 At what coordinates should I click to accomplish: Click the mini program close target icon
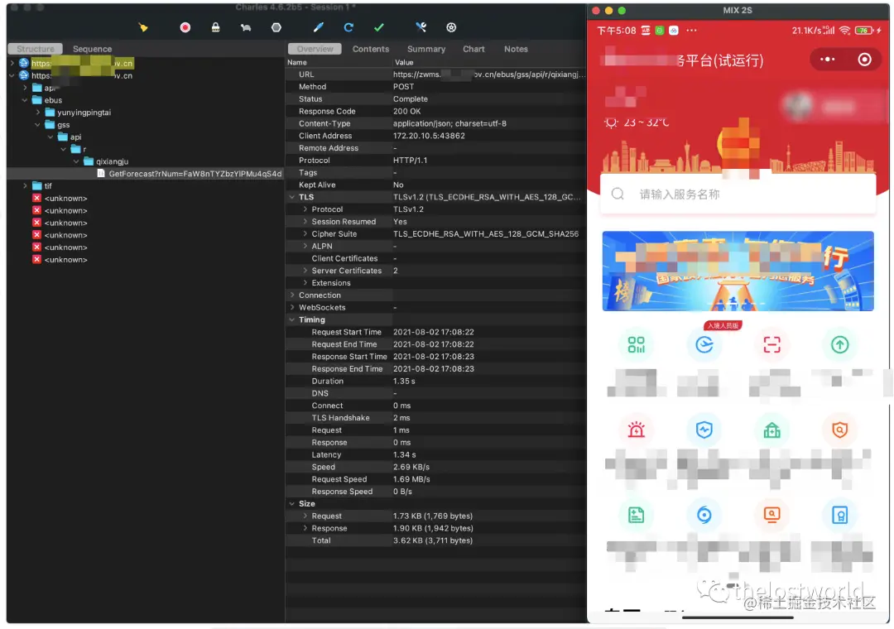(864, 60)
